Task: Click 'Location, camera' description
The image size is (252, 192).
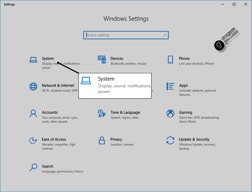Action: click(x=122, y=144)
